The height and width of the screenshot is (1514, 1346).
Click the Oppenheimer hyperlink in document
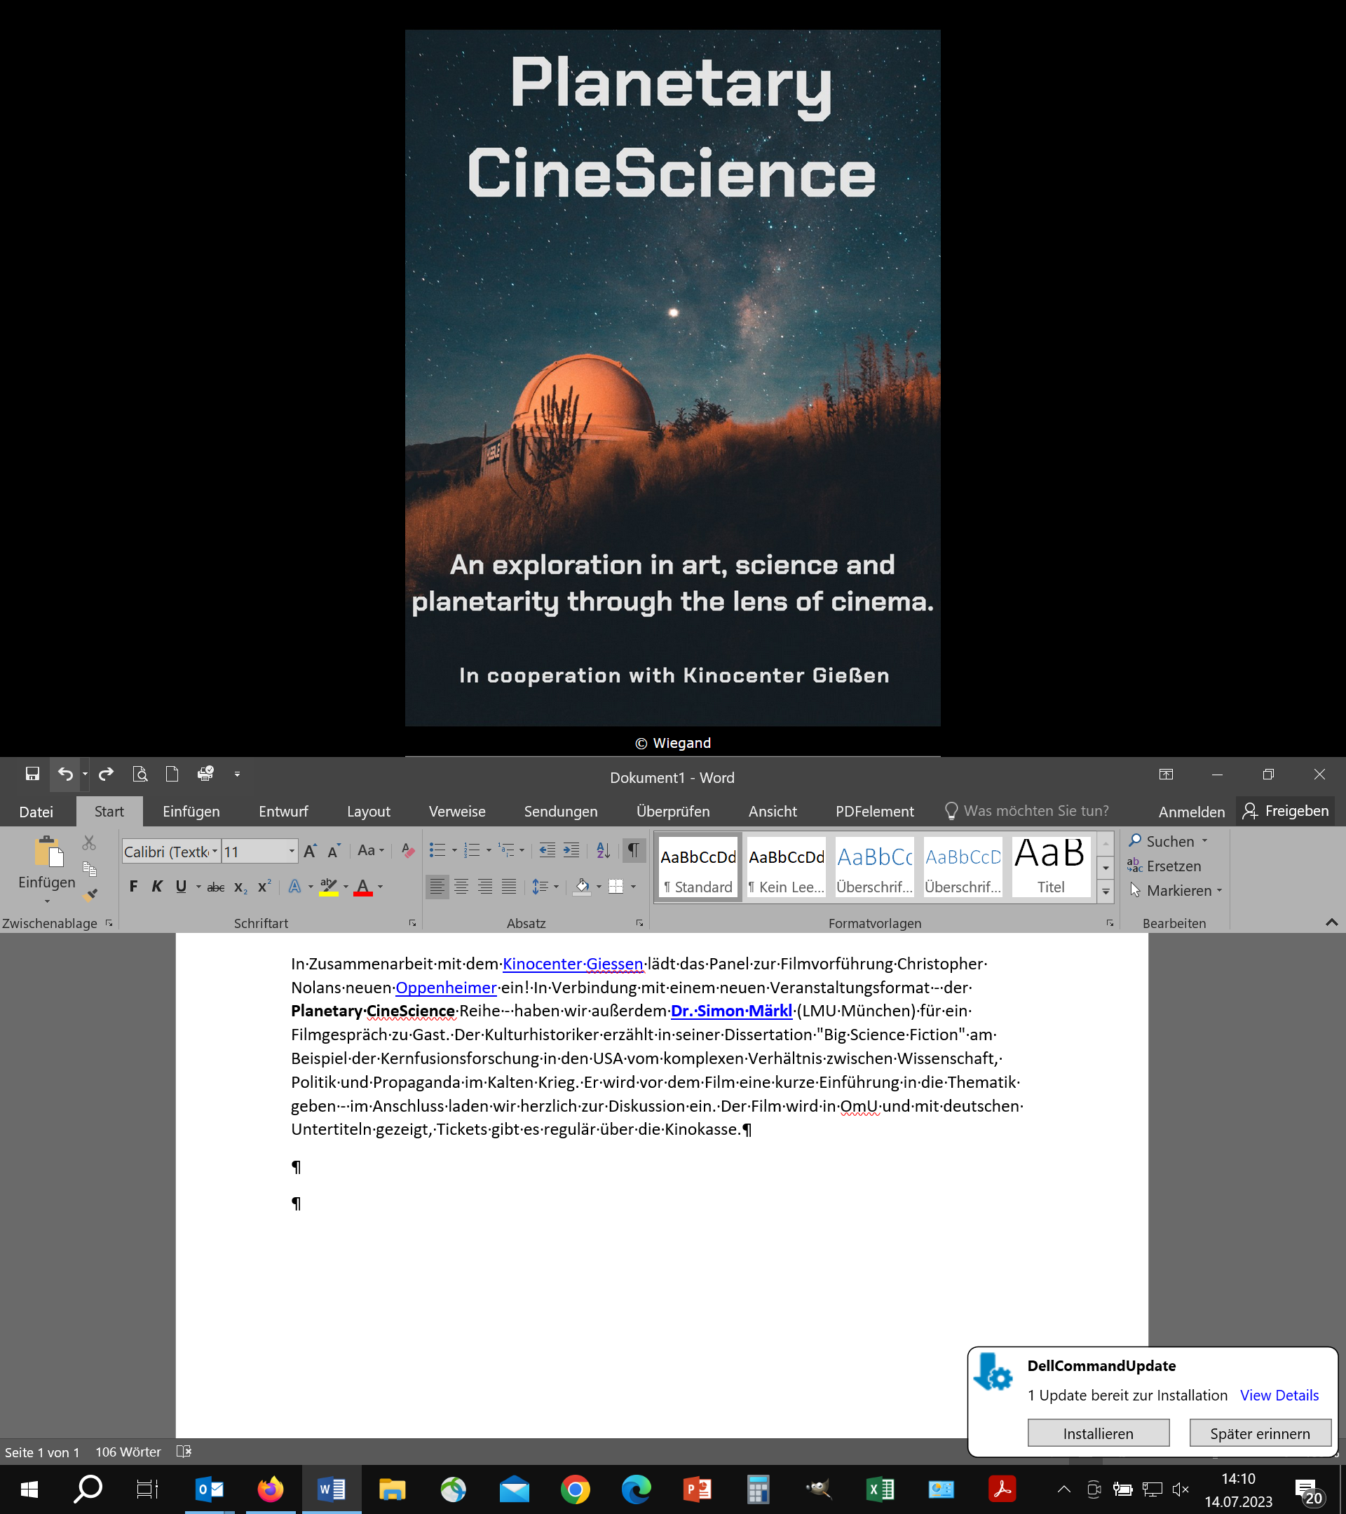point(446,988)
